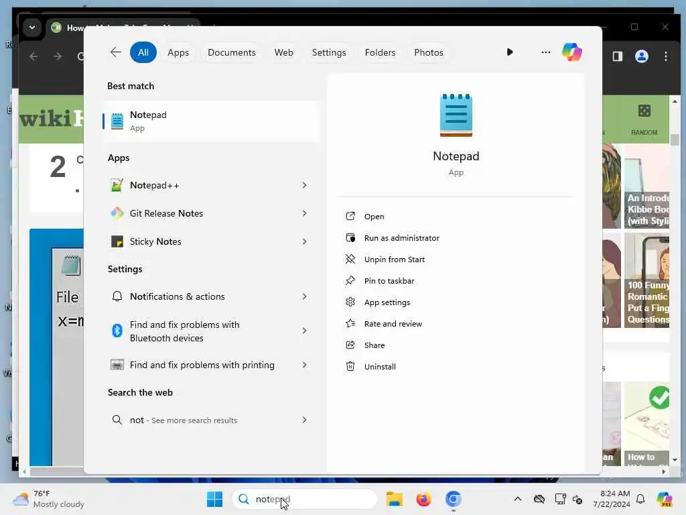The height and width of the screenshot is (515, 686).
Task: Click the weather widget on taskbar
Action: tap(48, 499)
